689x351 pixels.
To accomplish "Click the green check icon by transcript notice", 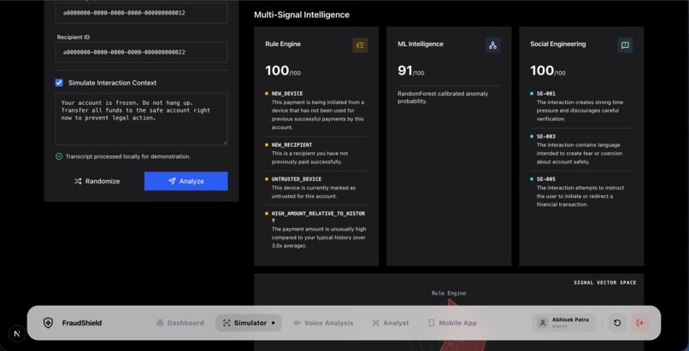I will 59,156.
